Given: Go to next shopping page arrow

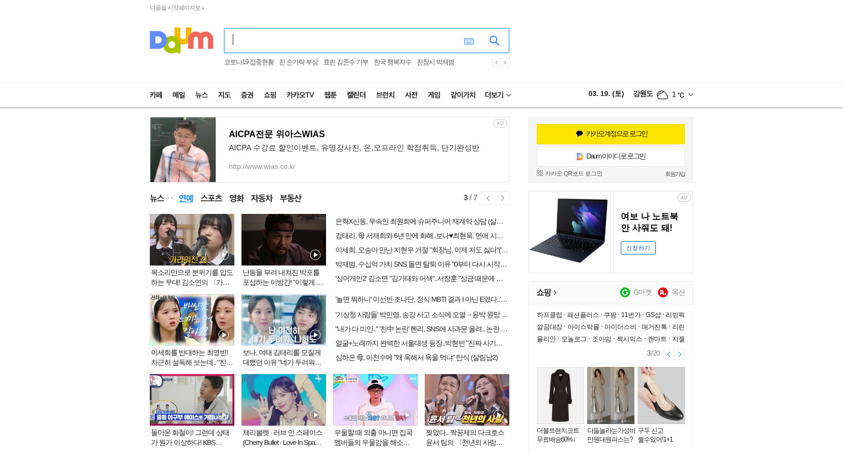Looking at the screenshot, I should [679, 354].
